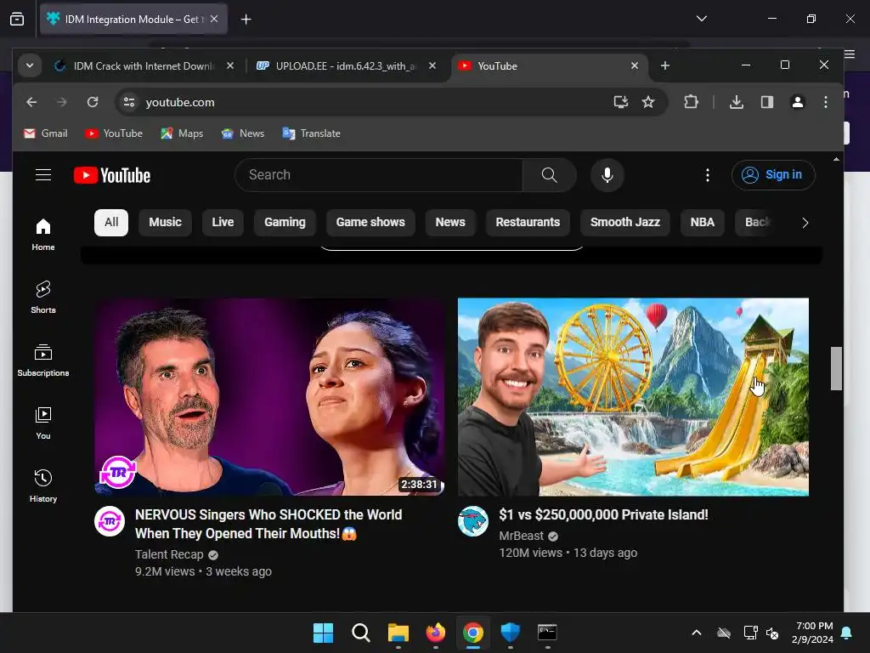Close the YouTube tab
Viewport: 870px width, 653px height.
tap(634, 65)
